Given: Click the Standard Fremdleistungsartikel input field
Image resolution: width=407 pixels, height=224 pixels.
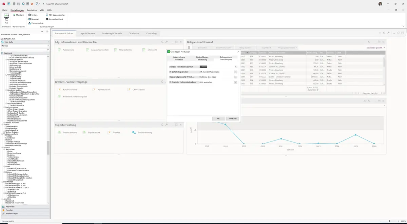Looking at the screenshot, I should point(217,67).
